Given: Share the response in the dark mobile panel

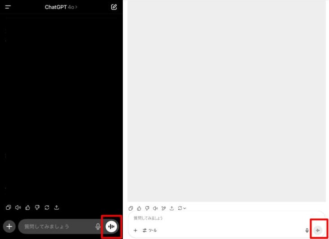Looking at the screenshot, I should click(x=56, y=207).
